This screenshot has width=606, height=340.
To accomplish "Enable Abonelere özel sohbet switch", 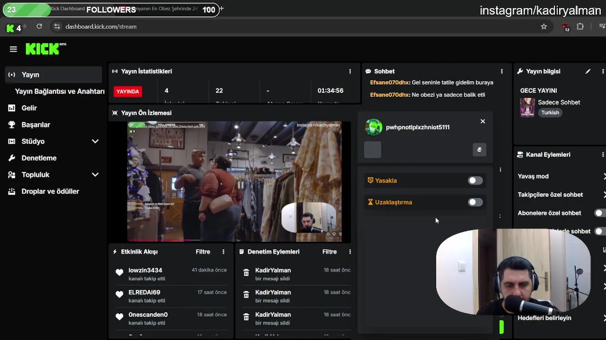I will 600,213.
